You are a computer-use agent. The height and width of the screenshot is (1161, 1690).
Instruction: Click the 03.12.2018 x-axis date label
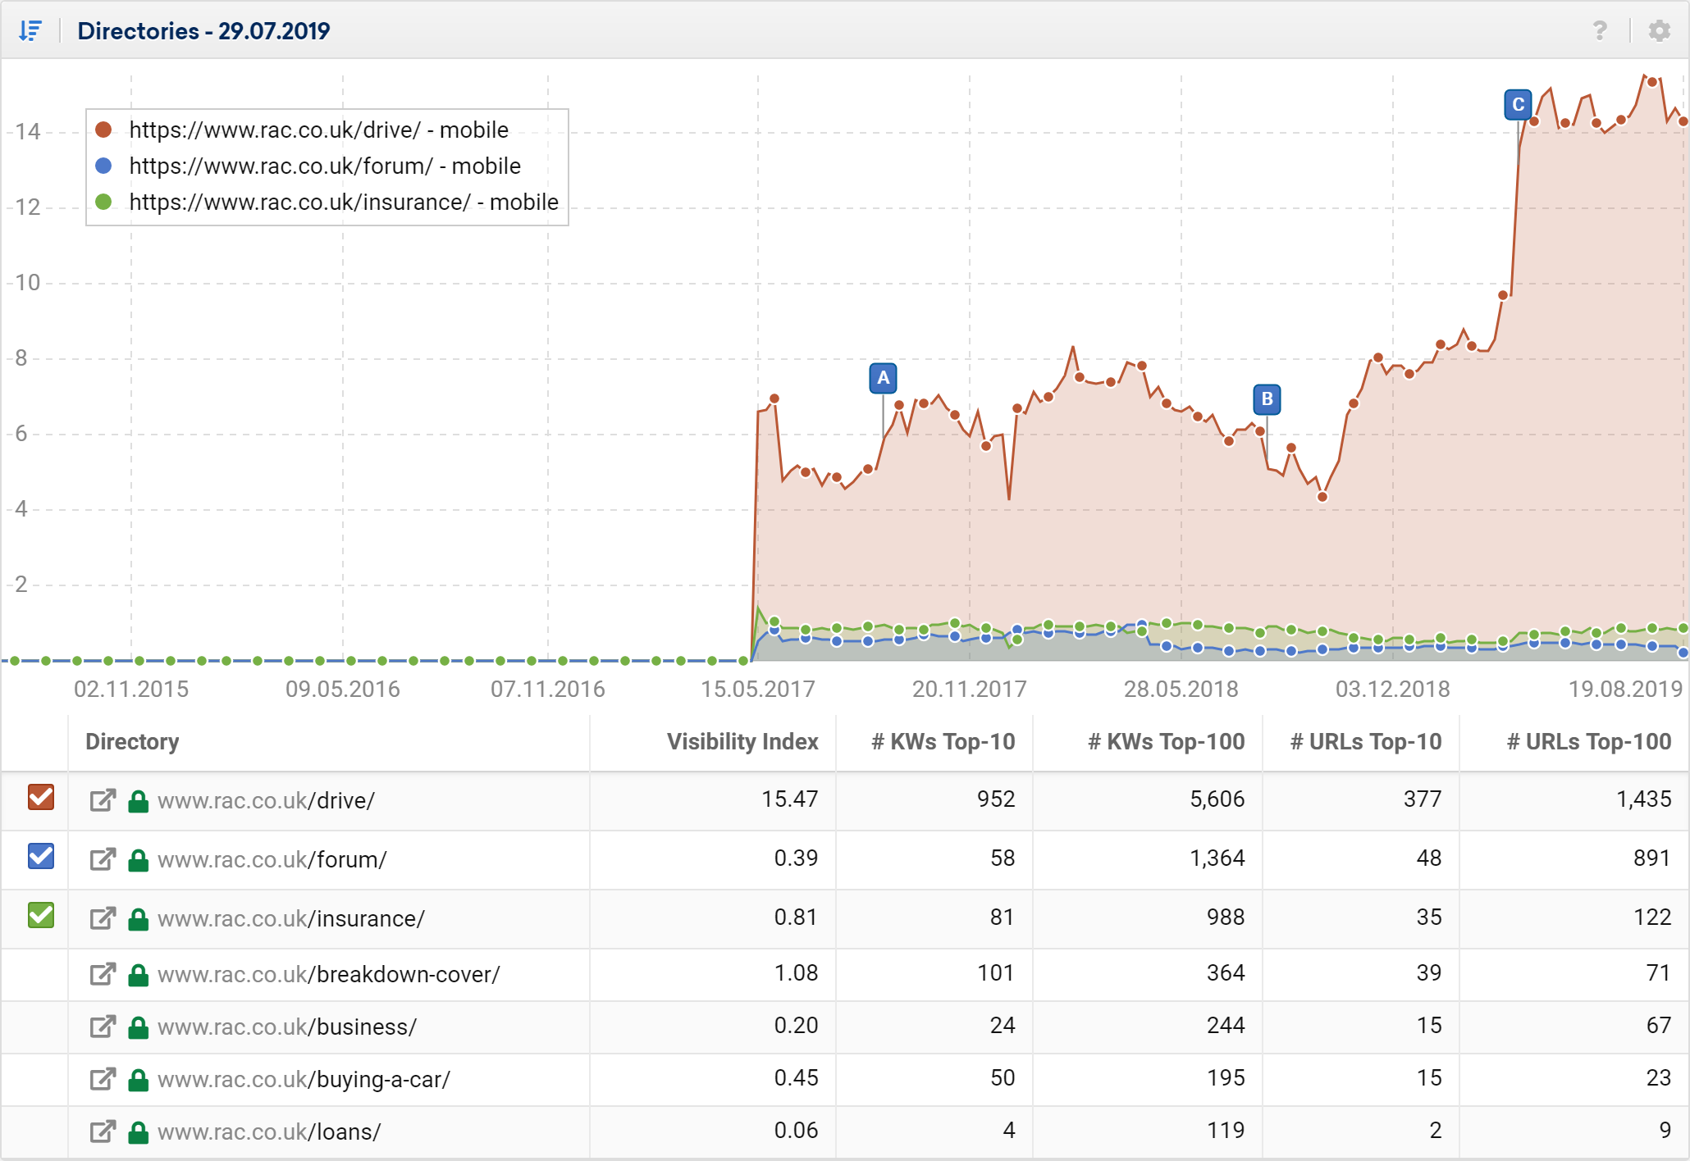(x=1393, y=689)
